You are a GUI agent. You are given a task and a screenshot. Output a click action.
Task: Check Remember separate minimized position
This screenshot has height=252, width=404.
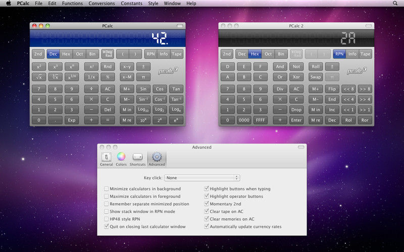106,204
